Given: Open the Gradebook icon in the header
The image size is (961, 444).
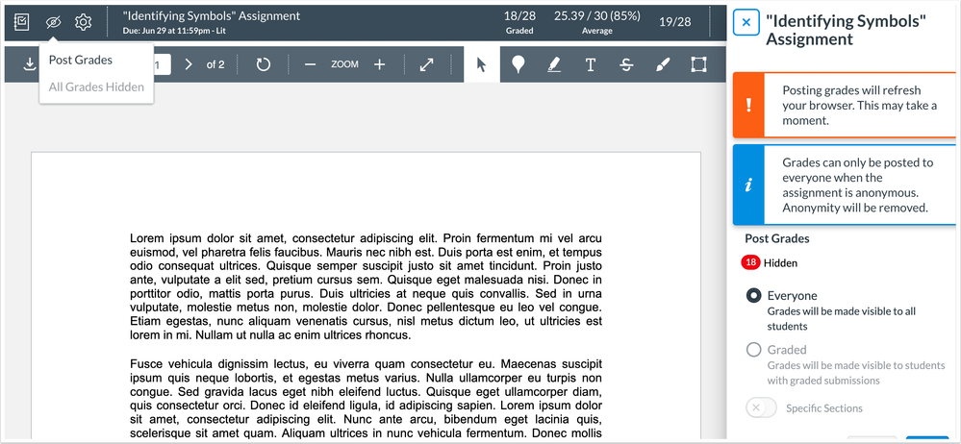Looking at the screenshot, I should click(x=21, y=23).
